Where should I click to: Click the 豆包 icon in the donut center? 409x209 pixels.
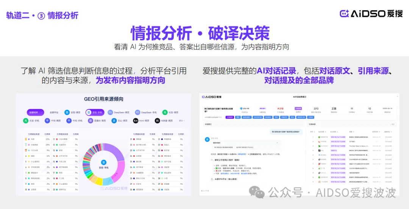[x=103, y=162]
